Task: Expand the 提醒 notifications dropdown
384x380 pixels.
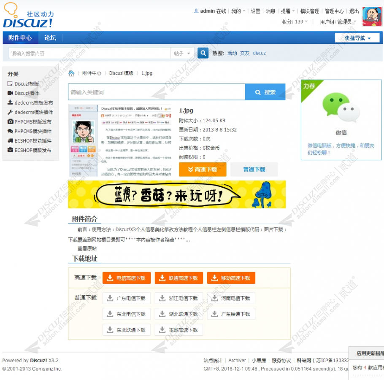Action: click(x=288, y=11)
